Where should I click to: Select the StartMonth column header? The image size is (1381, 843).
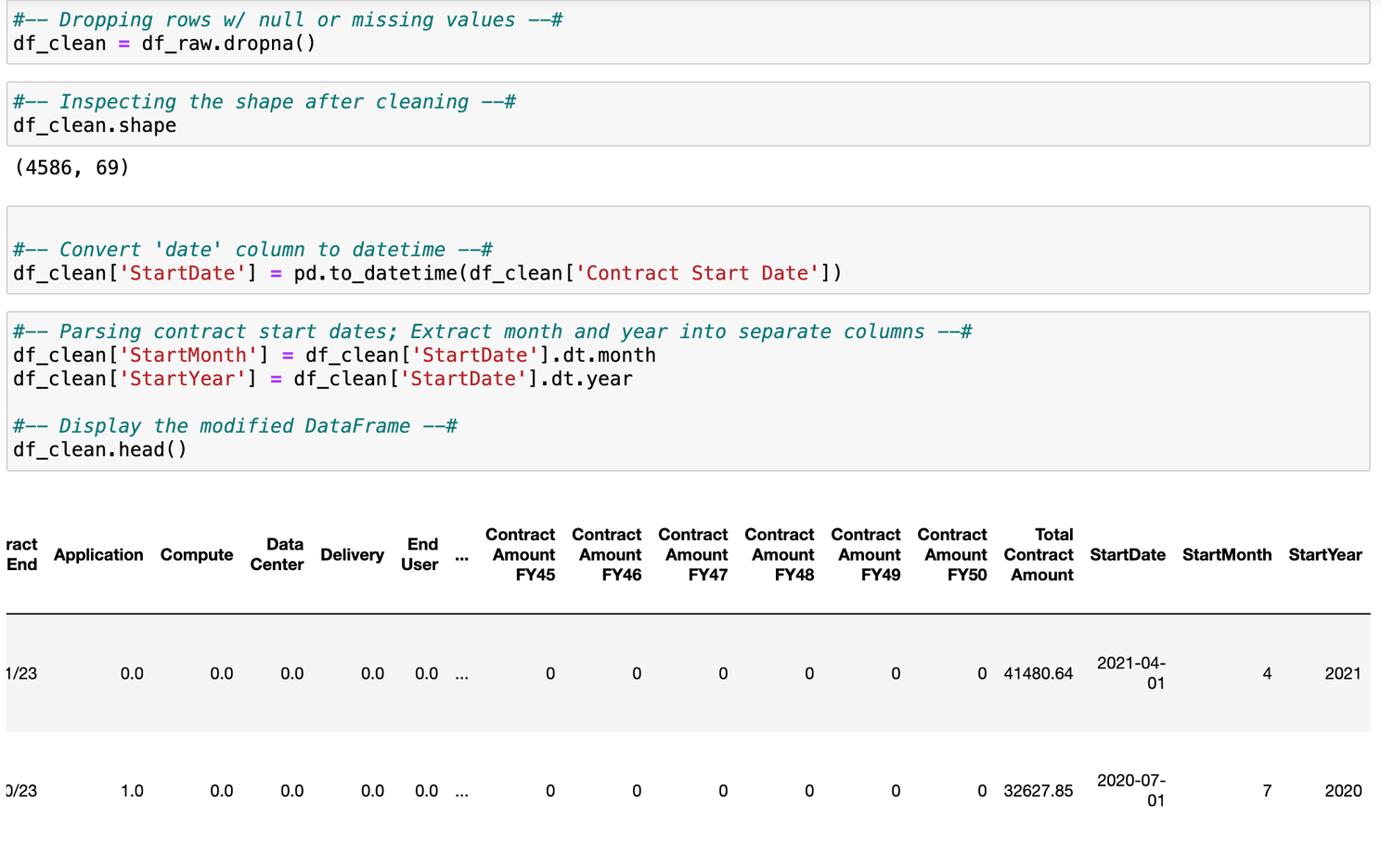pyautogui.click(x=1226, y=555)
